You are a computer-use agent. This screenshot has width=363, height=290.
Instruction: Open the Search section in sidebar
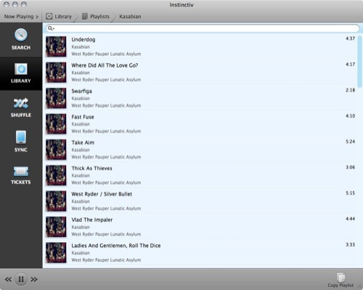click(21, 39)
